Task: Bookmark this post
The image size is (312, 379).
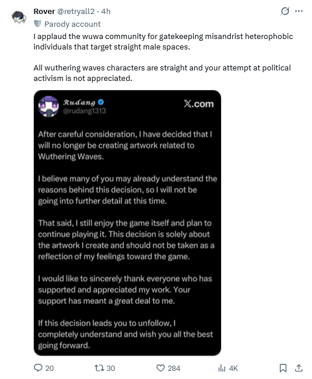Action: 283,368
